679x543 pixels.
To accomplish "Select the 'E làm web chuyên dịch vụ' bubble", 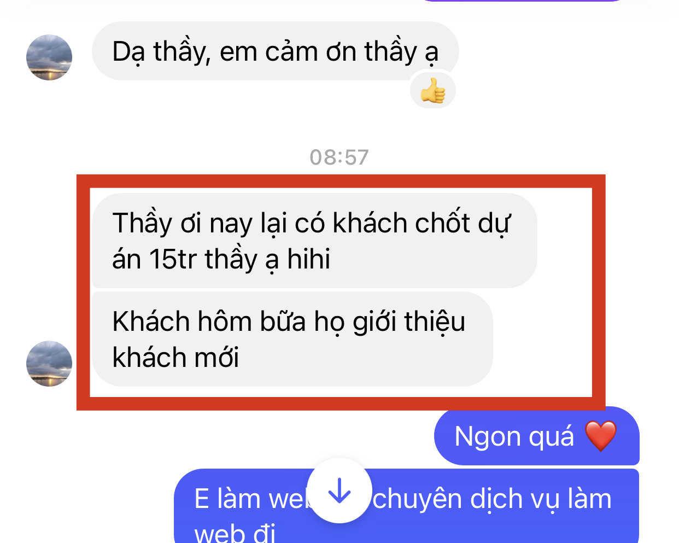I will click(406, 506).
